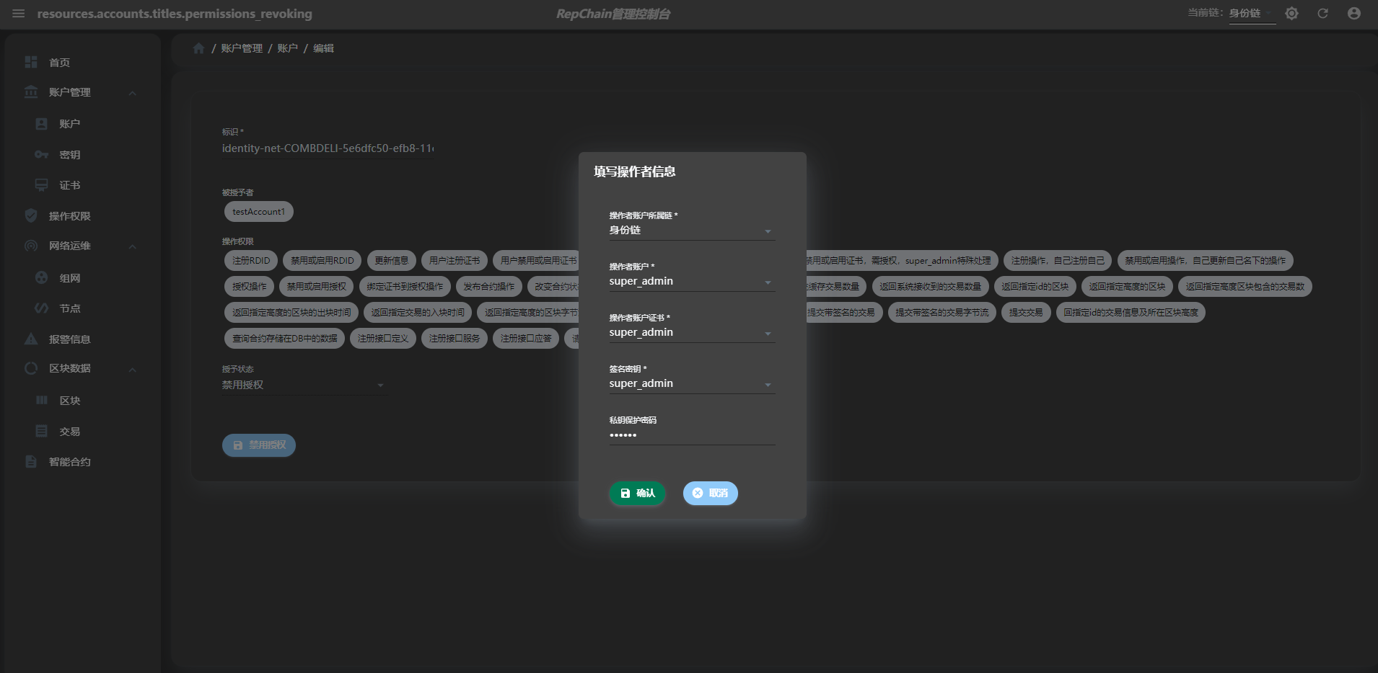Image resolution: width=1378 pixels, height=673 pixels.
Task: Click the 授权操作 permission chip
Action: tap(250, 287)
